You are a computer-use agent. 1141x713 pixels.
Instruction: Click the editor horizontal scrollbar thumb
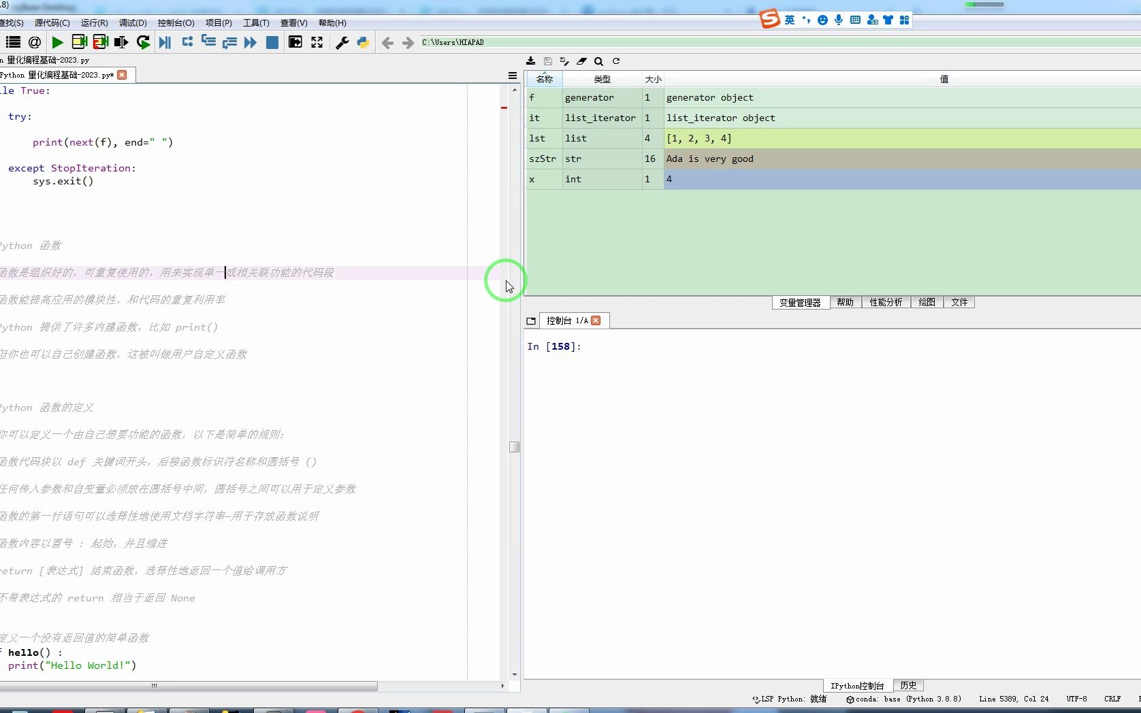189,686
